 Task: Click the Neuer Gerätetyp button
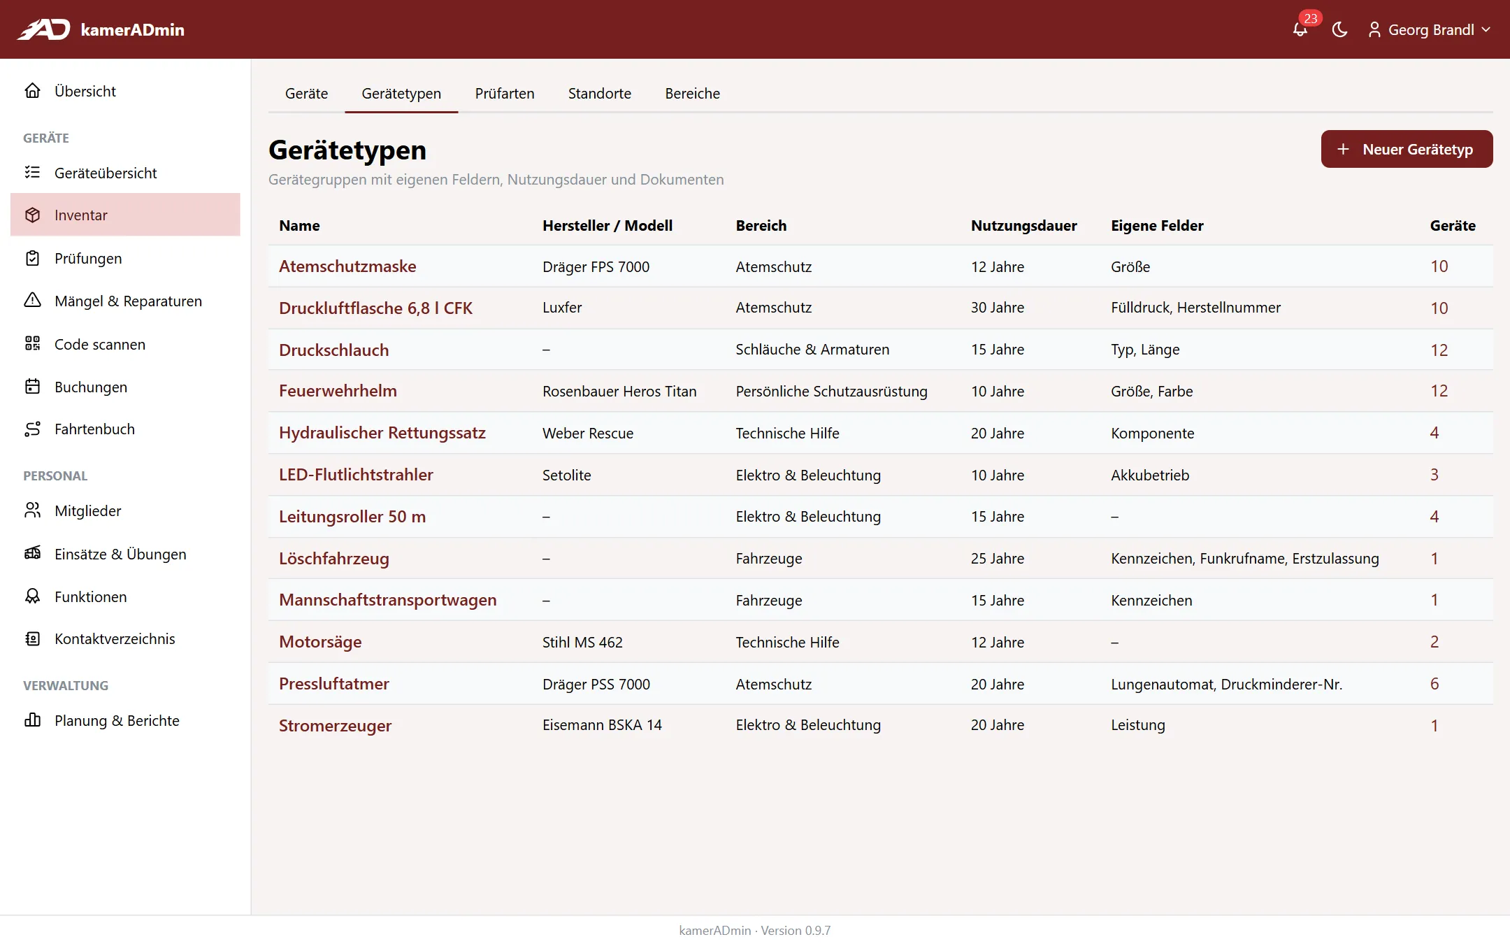click(1407, 149)
